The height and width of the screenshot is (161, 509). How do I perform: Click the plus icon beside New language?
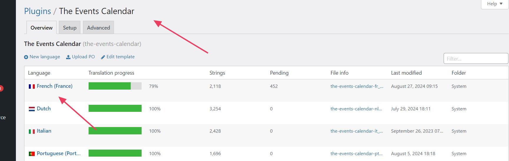(26, 57)
